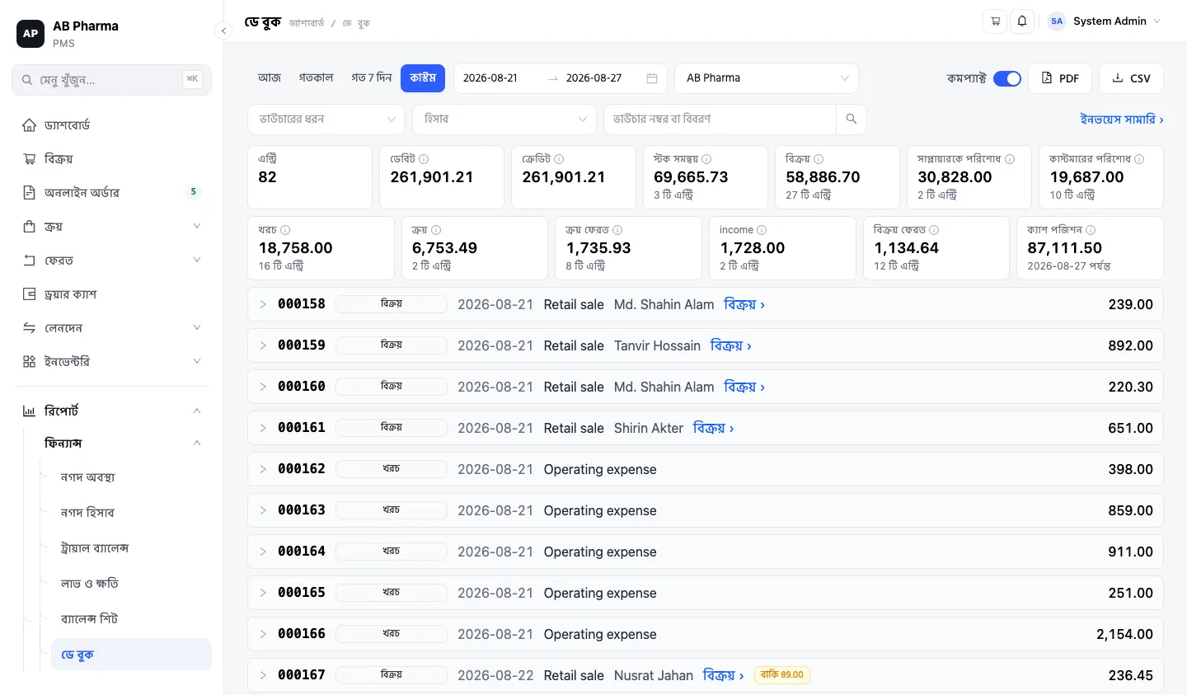Download the CSV export

1131,78
